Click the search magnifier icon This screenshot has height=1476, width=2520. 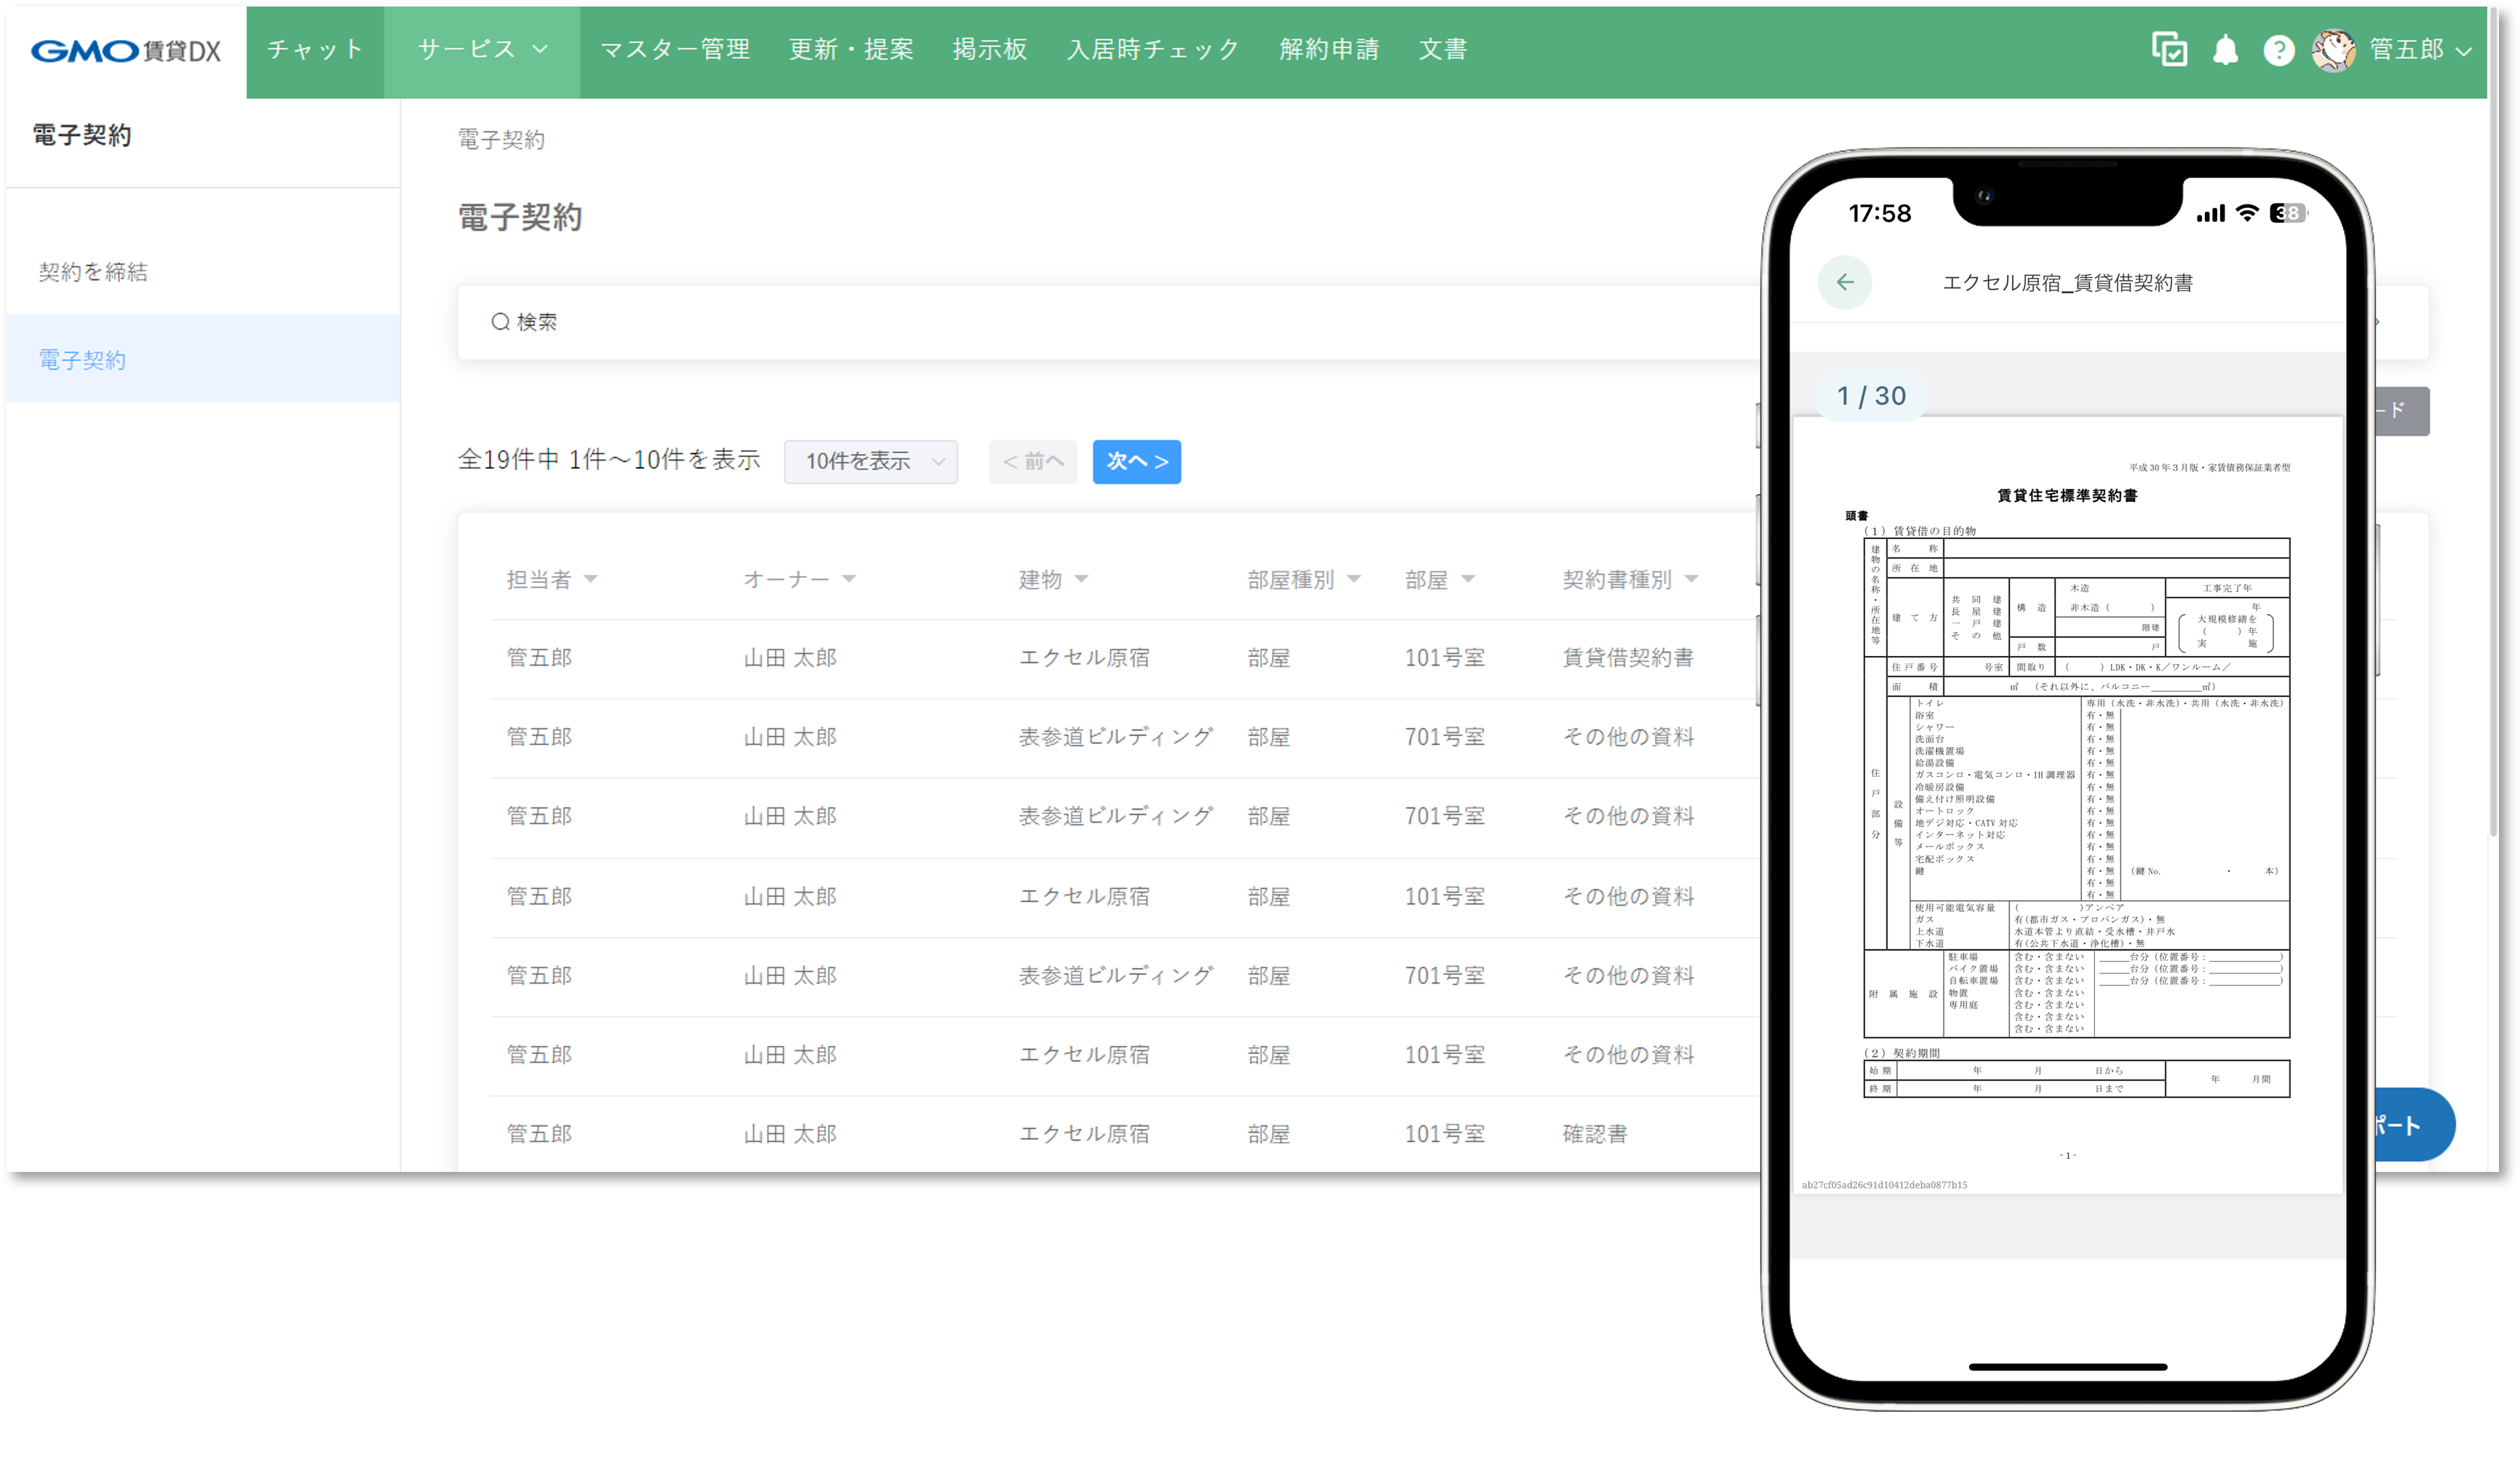500,322
